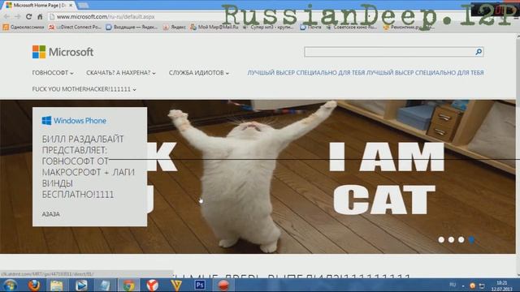Open the Windows Start button
Image resolution: width=520 pixels, height=292 pixels.
pyautogui.click(x=10, y=285)
